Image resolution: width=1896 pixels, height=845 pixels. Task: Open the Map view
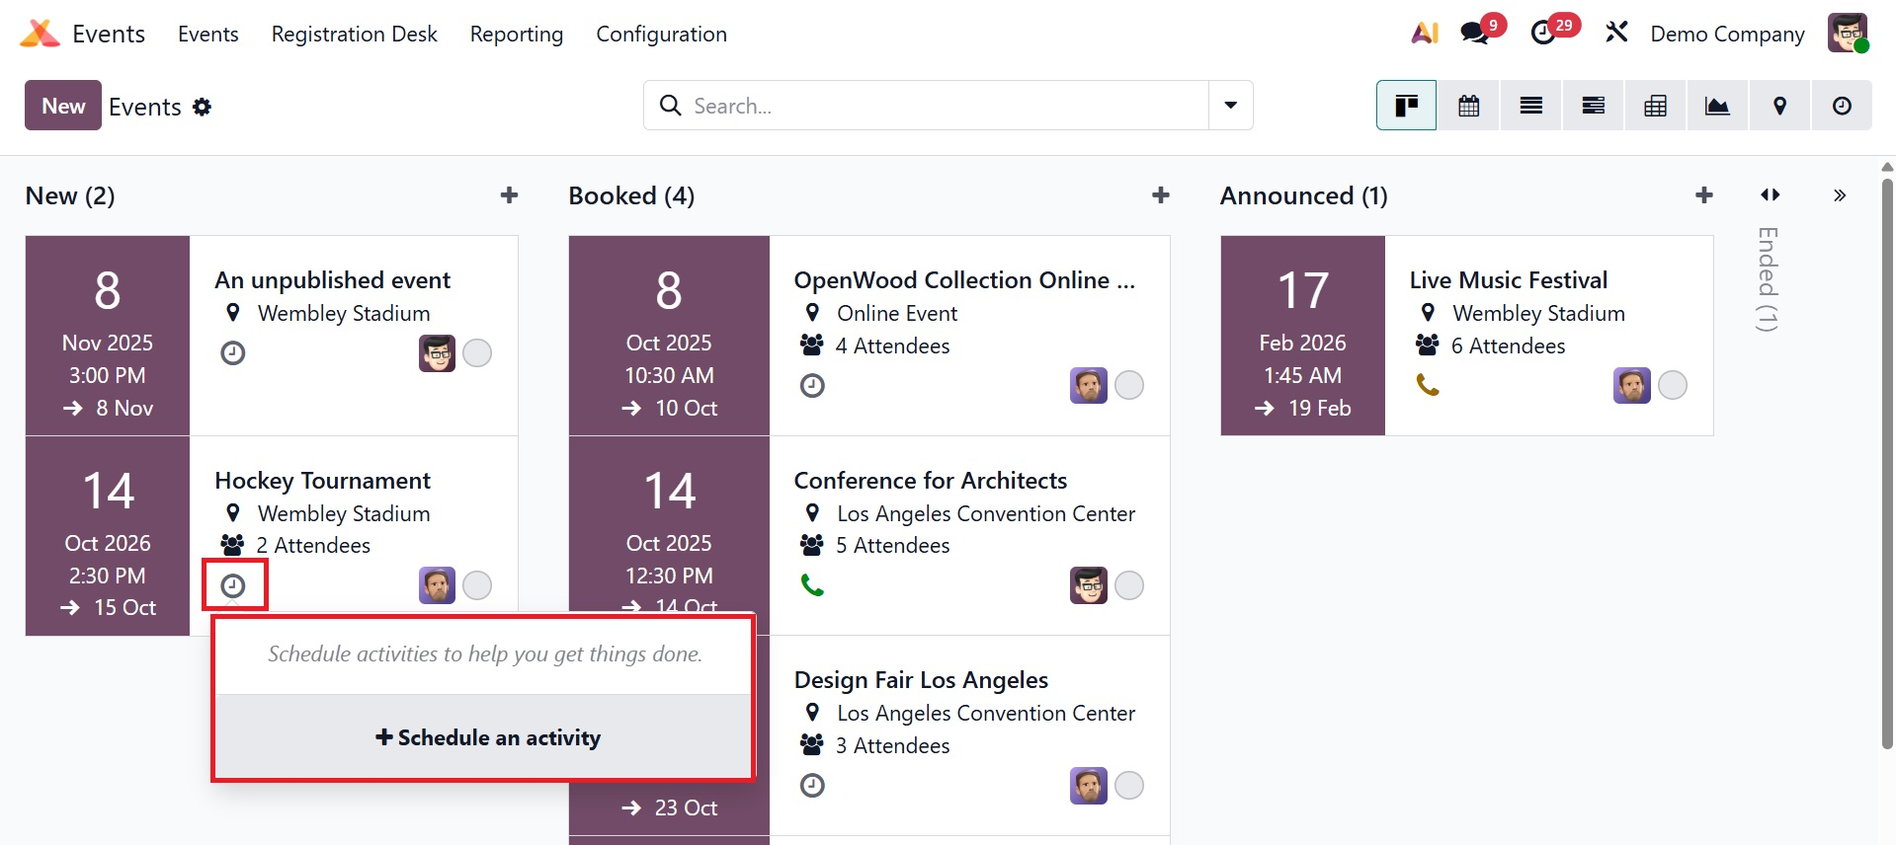pos(1779,106)
